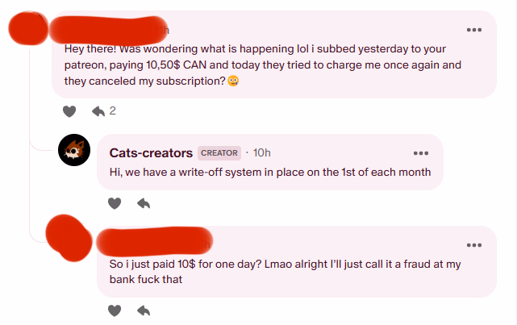Open the top commenter's redacted username
The width and height of the screenshot is (517, 325).
[105, 29]
